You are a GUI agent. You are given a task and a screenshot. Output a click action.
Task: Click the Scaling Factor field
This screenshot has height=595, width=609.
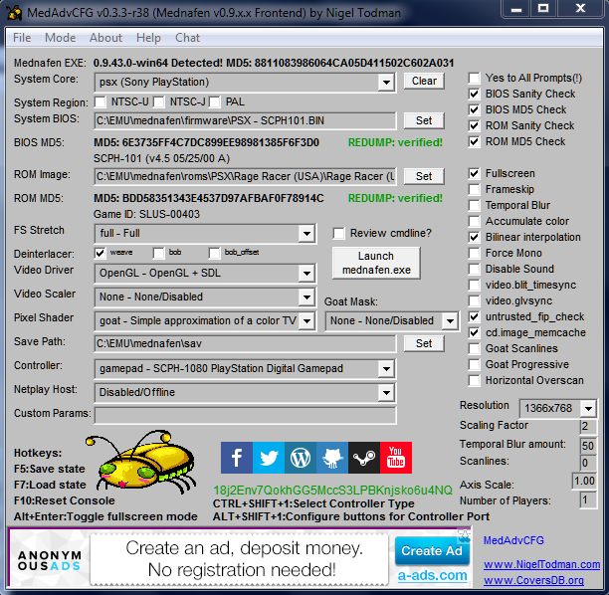coord(588,427)
